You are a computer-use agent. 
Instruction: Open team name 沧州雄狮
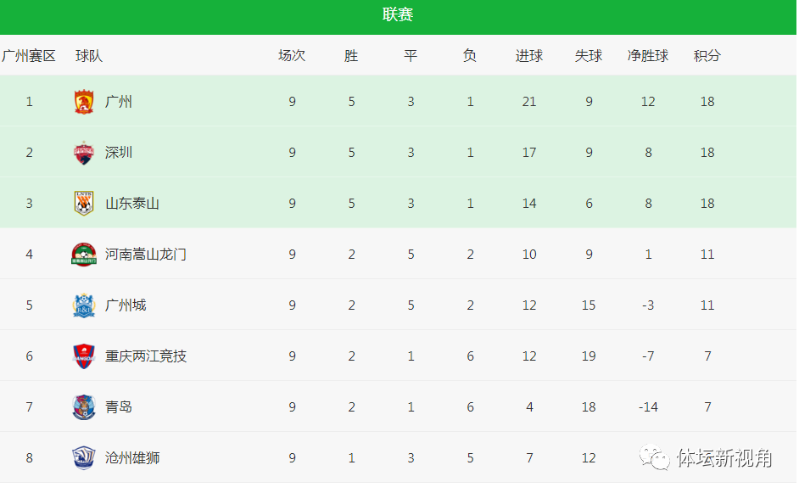coord(132,458)
